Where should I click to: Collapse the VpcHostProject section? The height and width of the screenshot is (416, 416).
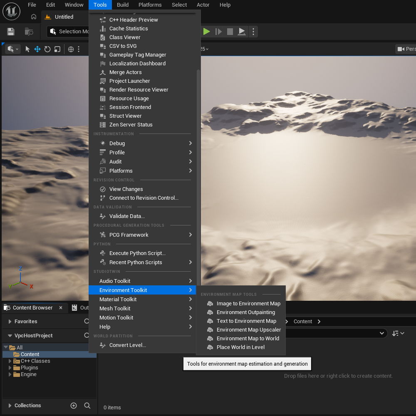10,336
